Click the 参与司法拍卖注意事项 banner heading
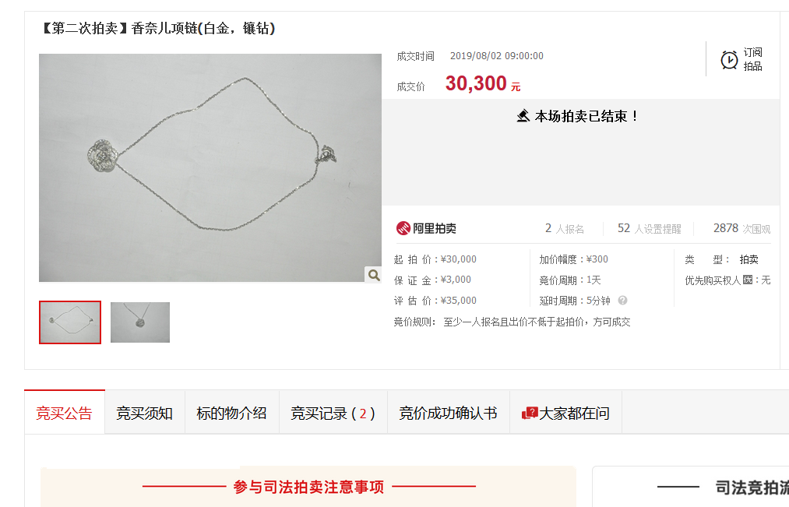Image resolution: width=789 pixels, height=507 pixels. 308,487
